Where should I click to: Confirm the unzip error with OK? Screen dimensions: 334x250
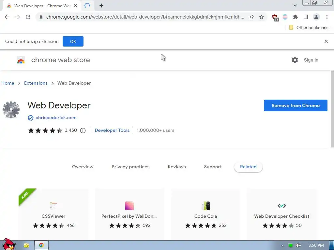coord(73,41)
